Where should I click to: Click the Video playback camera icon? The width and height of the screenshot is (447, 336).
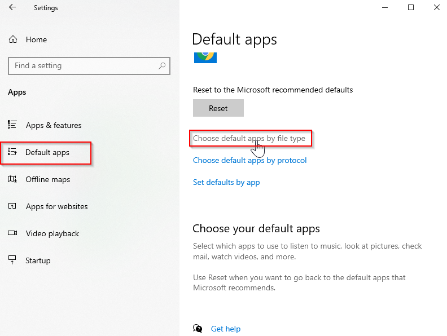coord(12,233)
